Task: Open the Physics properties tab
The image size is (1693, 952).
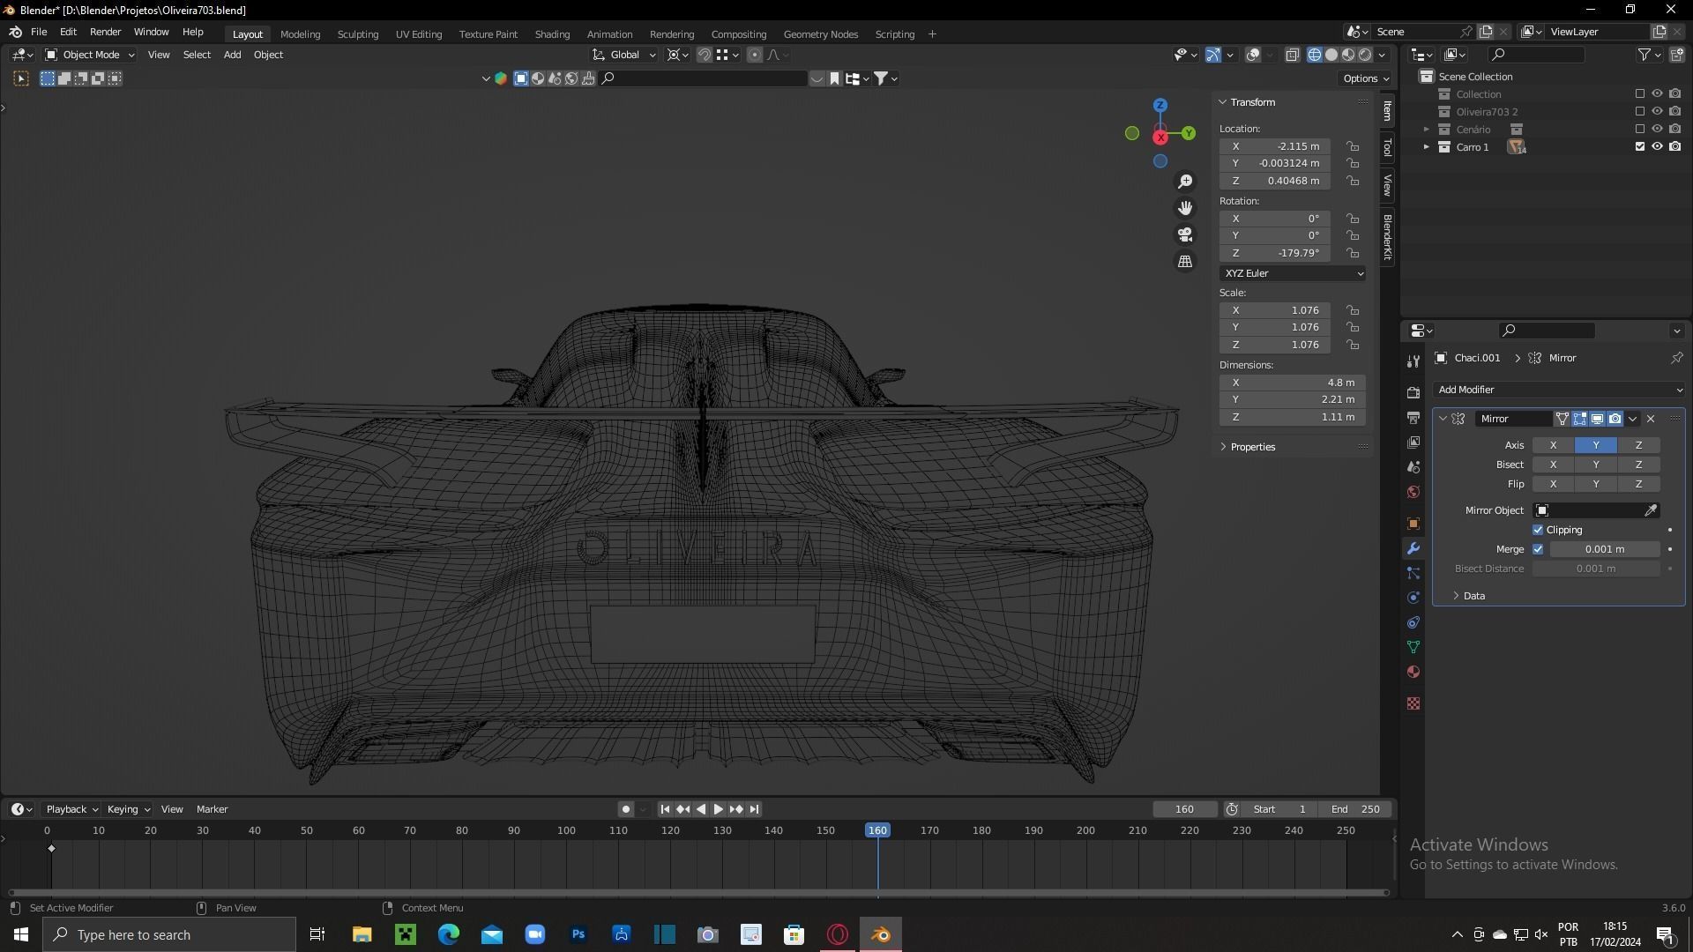Action: click(x=1413, y=598)
